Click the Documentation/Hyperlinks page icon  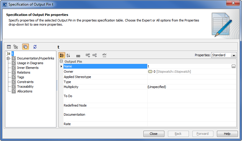click(14, 58)
